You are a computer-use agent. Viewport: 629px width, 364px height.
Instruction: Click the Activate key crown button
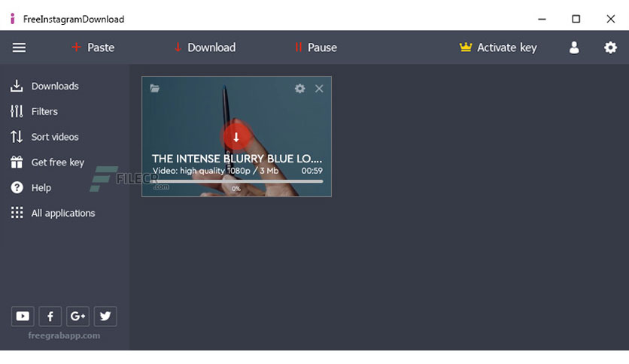(x=498, y=47)
